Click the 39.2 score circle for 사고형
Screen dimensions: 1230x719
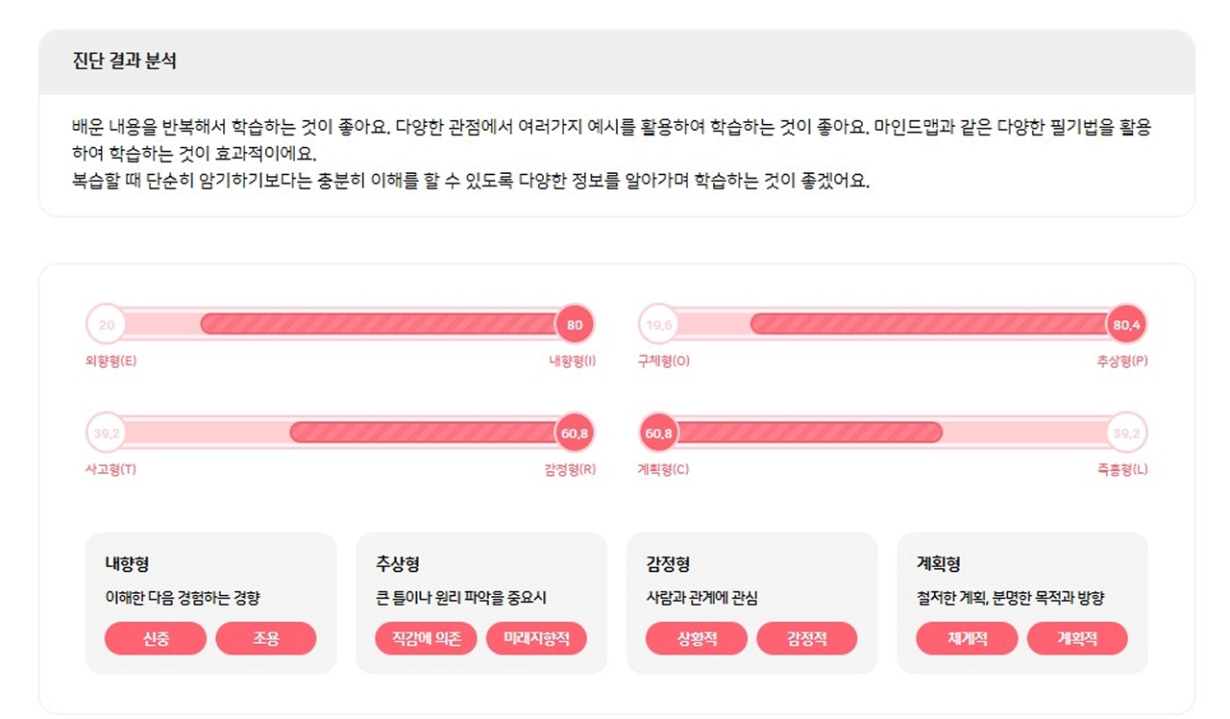[x=107, y=434]
